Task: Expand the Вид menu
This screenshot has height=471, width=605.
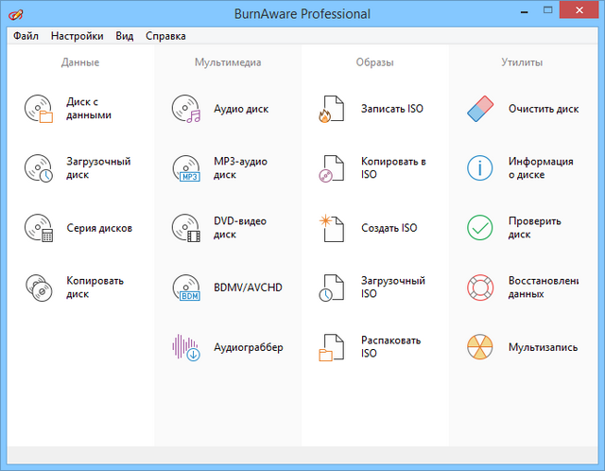Action: coord(124,36)
